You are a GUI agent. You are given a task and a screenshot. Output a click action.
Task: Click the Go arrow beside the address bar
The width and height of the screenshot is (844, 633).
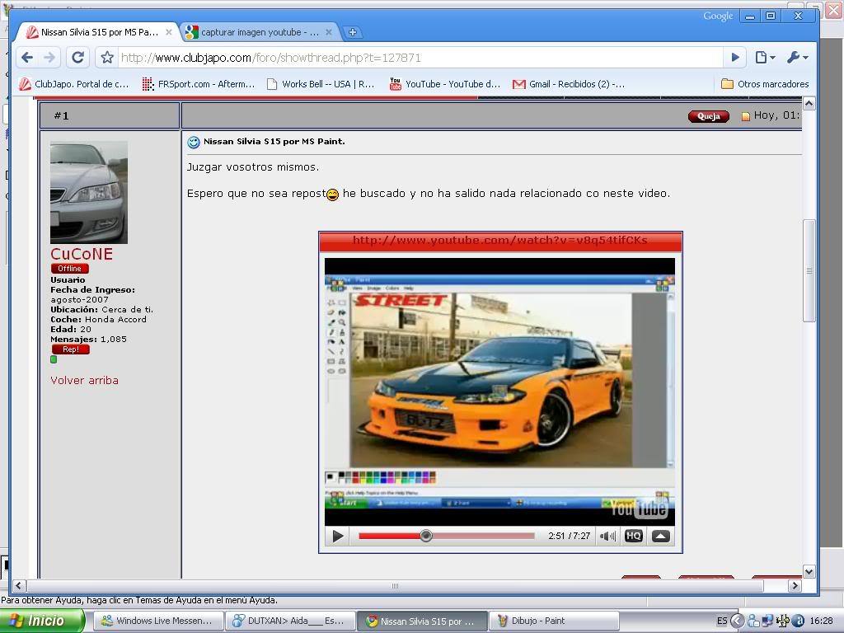(735, 57)
